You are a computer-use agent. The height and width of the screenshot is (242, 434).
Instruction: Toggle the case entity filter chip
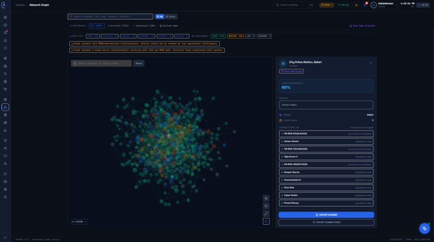pyautogui.click(x=93, y=36)
